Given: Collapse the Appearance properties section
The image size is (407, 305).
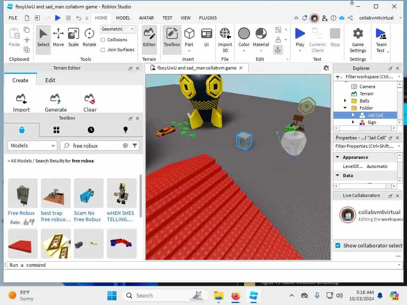Looking at the screenshot, I should (x=337, y=157).
